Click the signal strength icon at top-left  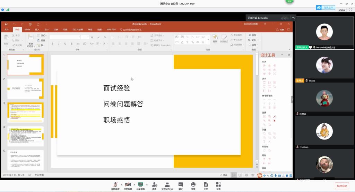click(7, 10)
